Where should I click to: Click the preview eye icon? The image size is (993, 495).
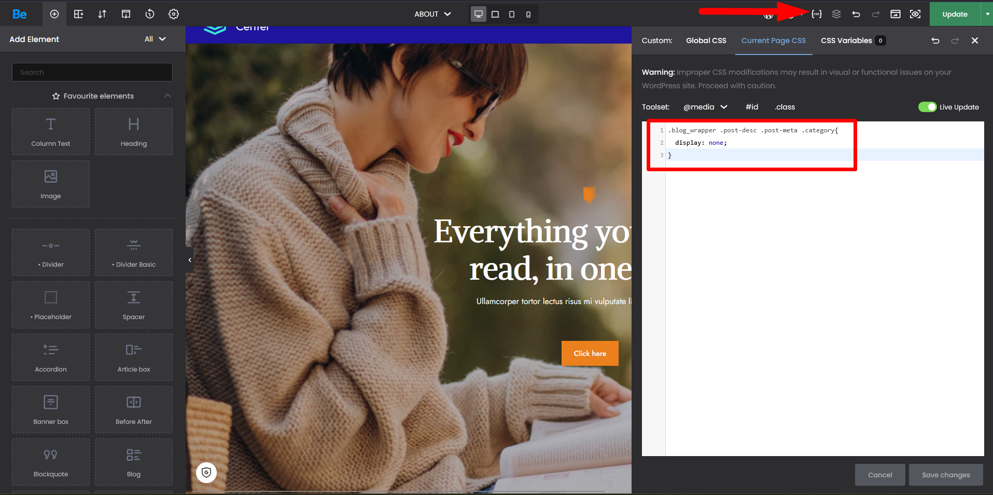tap(915, 14)
